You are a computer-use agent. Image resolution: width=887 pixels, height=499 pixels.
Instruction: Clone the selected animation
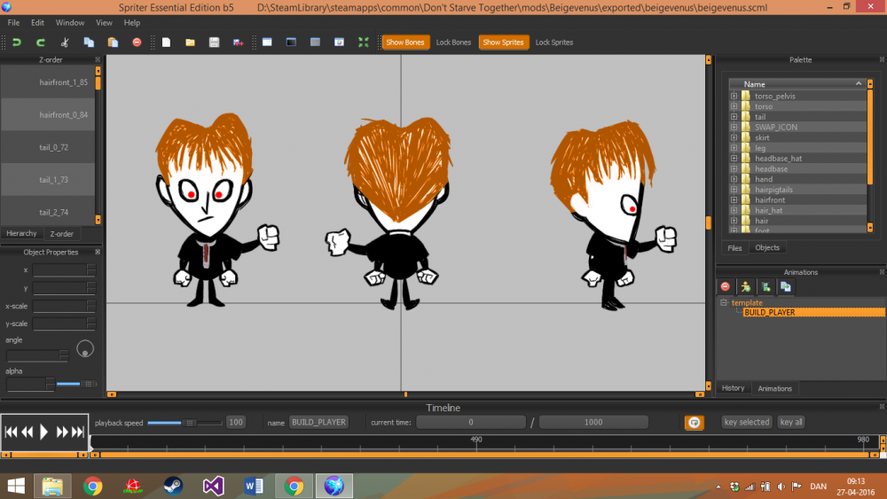[786, 287]
